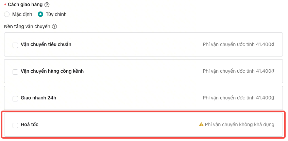Viewport: 288px width, 141px height.
Task: Select the Mặc định radio button
Action: coord(7,15)
